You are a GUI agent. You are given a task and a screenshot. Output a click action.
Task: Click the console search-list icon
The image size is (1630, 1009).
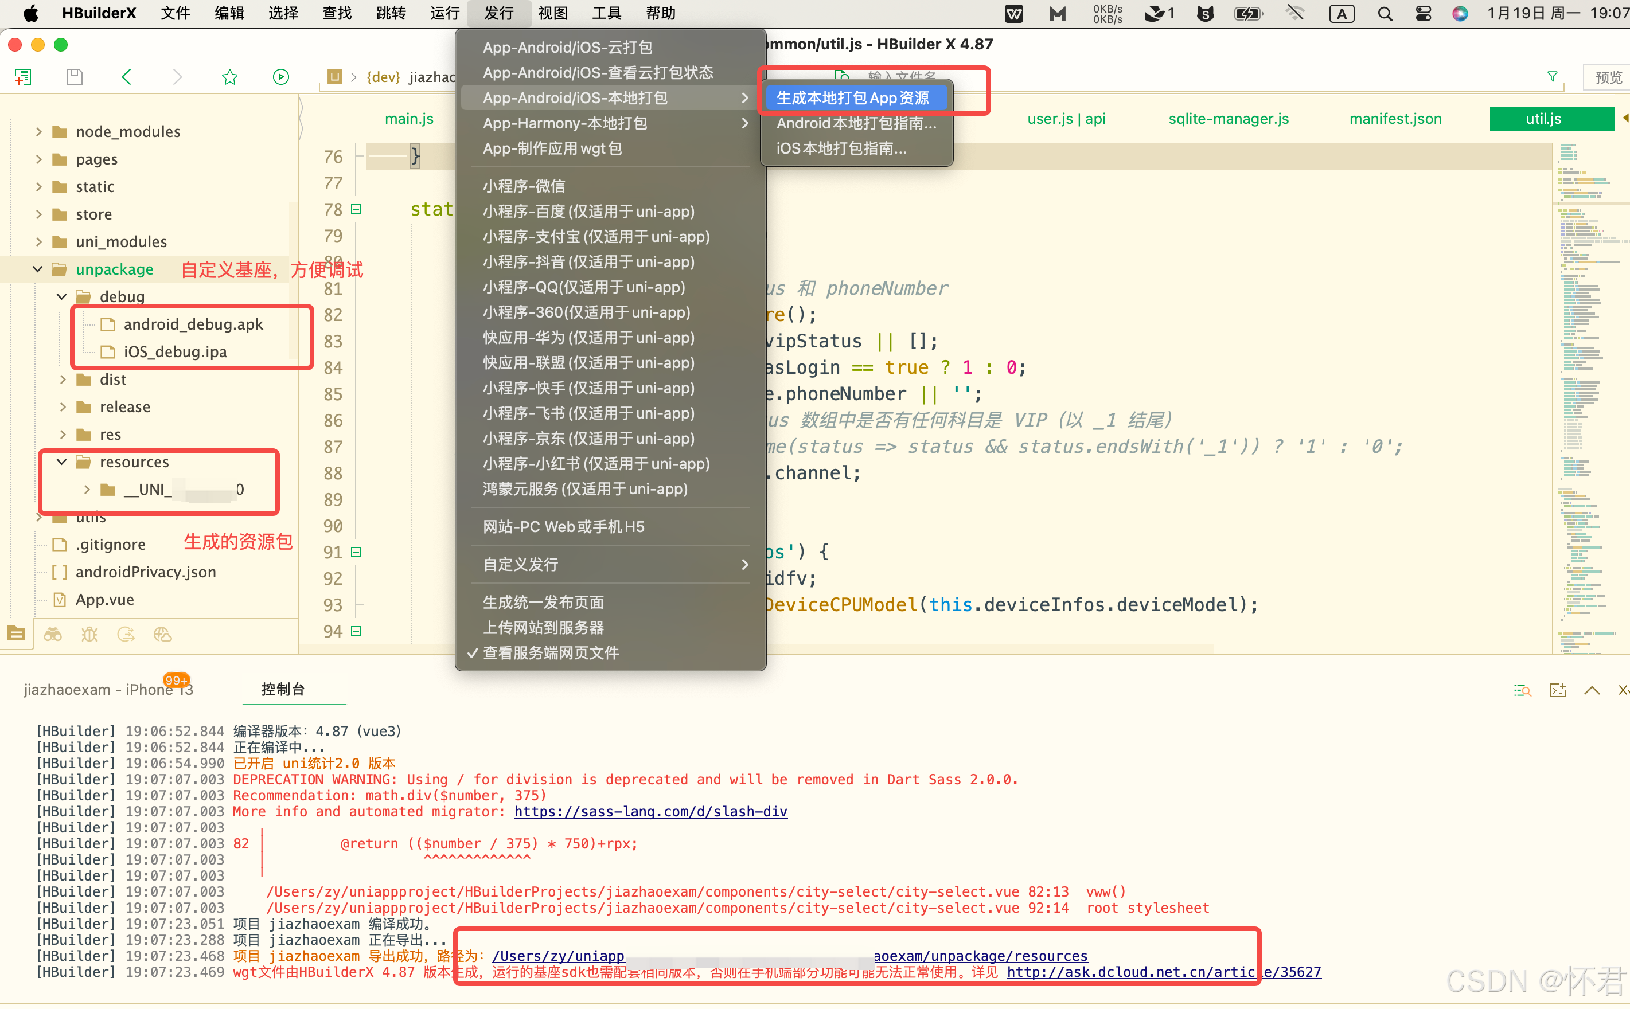click(1522, 690)
